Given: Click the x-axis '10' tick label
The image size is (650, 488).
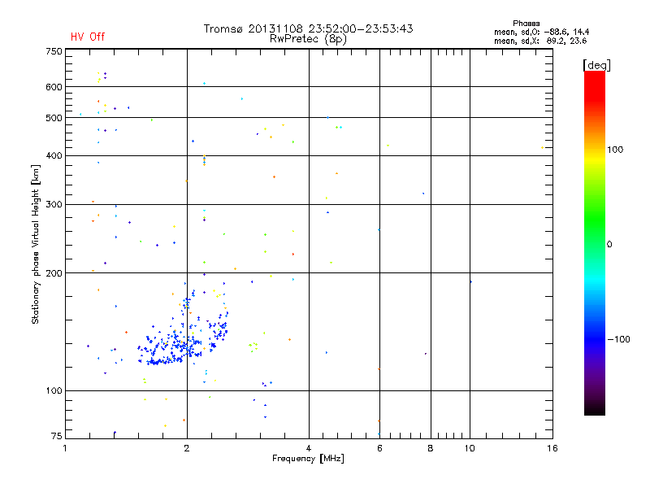Looking at the screenshot, I should [470, 448].
